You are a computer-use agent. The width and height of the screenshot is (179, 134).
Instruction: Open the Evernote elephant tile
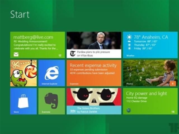51,101
